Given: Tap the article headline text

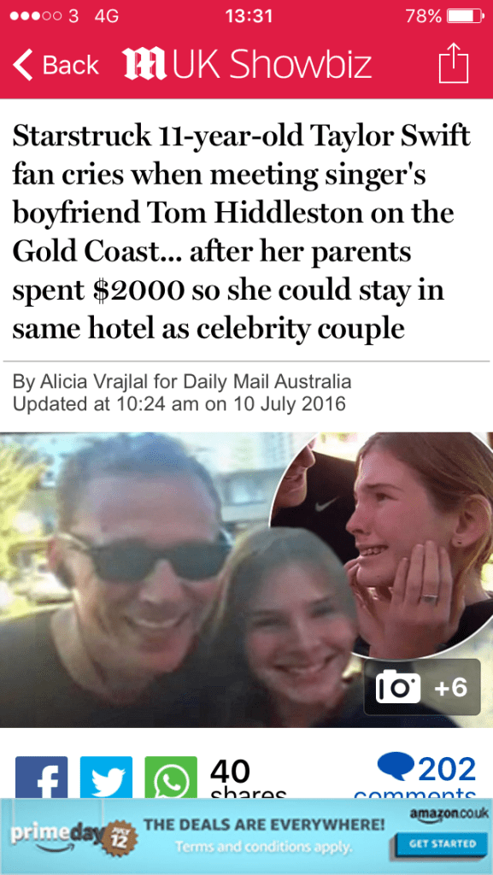Looking at the screenshot, I should [242, 232].
